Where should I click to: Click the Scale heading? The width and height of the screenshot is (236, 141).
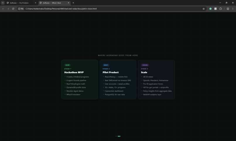144,72
